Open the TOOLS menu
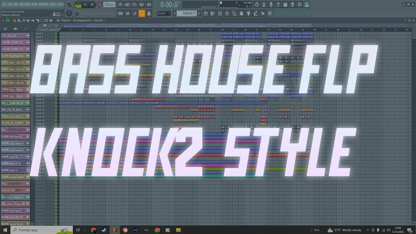The width and height of the screenshot is (416, 234). tap(53, 5)
